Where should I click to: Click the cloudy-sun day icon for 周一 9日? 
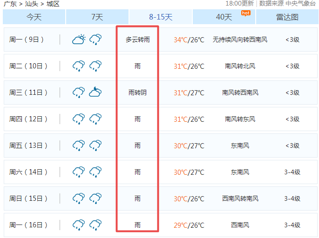(79, 40)
